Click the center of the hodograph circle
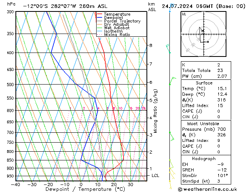 (204, 34)
